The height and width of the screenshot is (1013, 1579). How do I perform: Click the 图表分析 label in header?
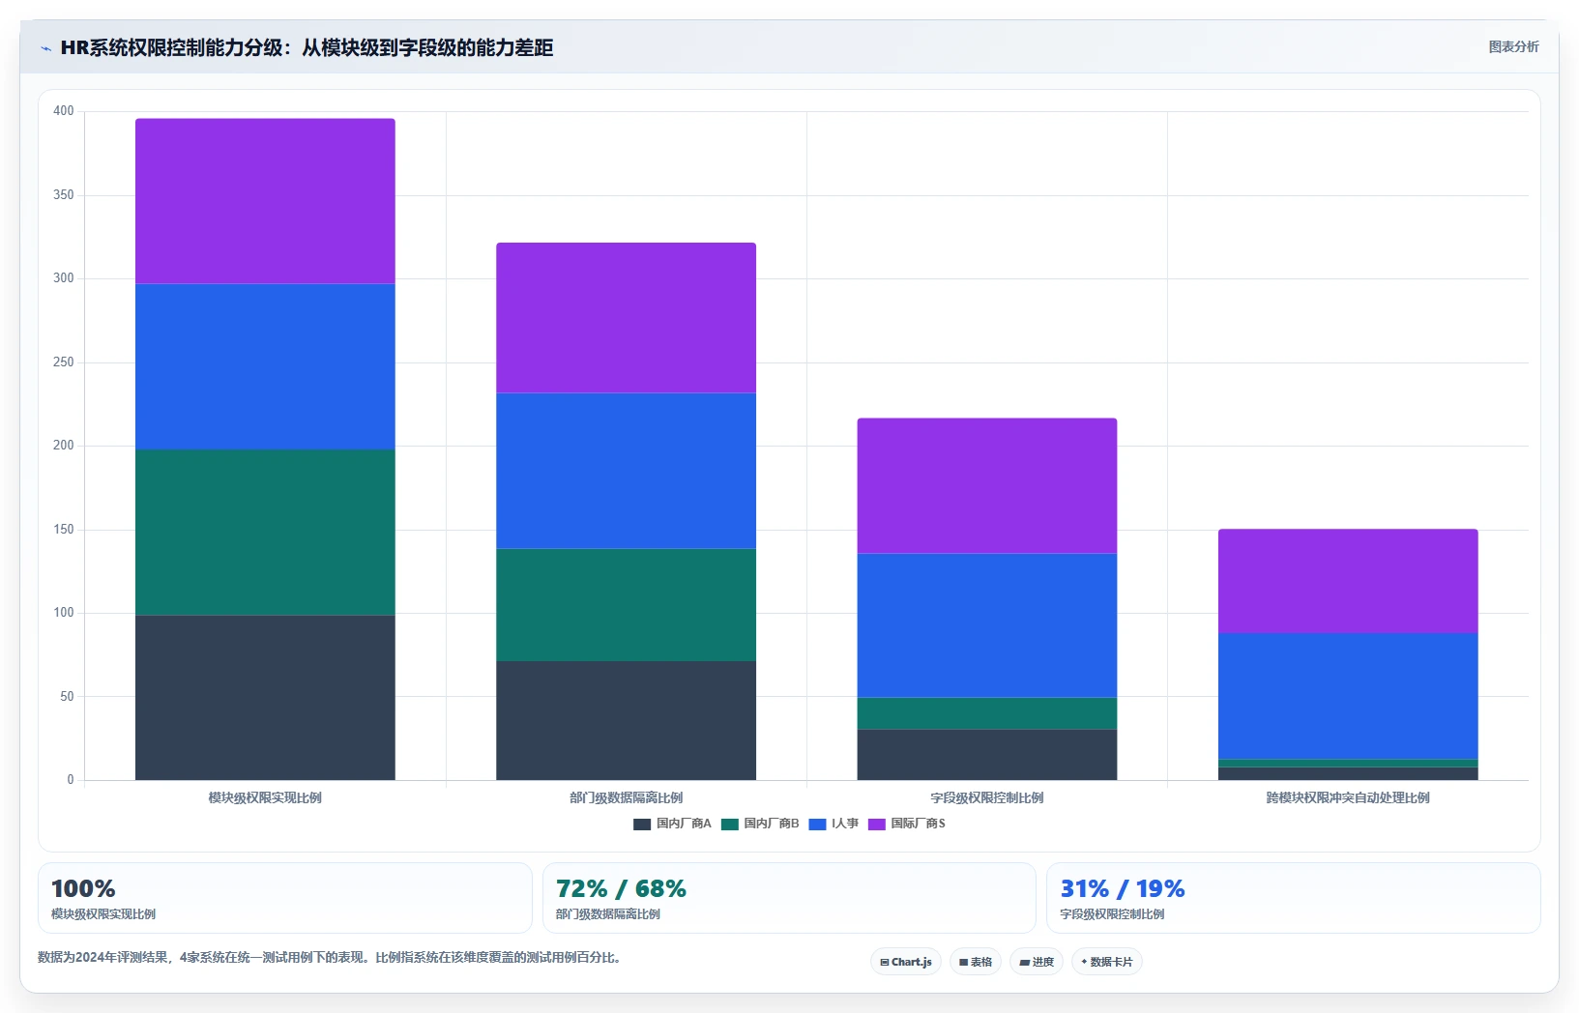tap(1513, 46)
